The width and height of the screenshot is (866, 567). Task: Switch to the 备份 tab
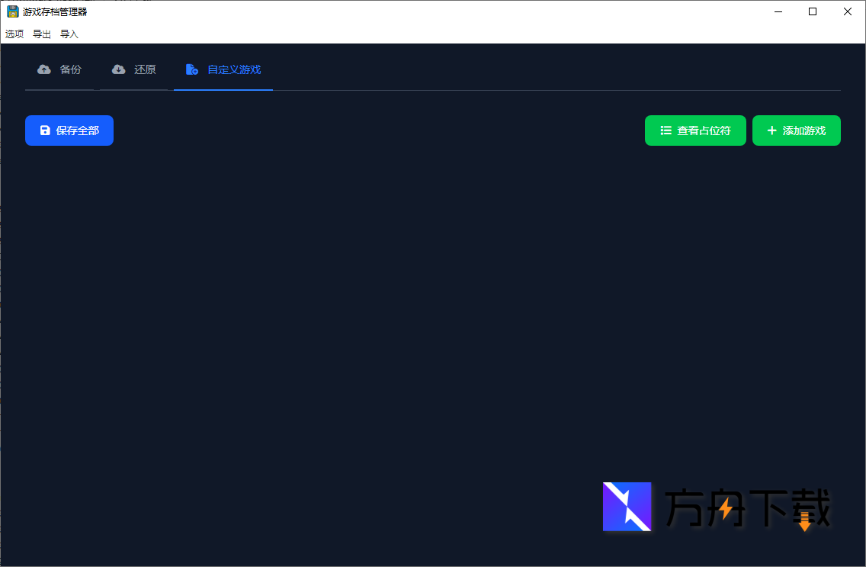[59, 69]
